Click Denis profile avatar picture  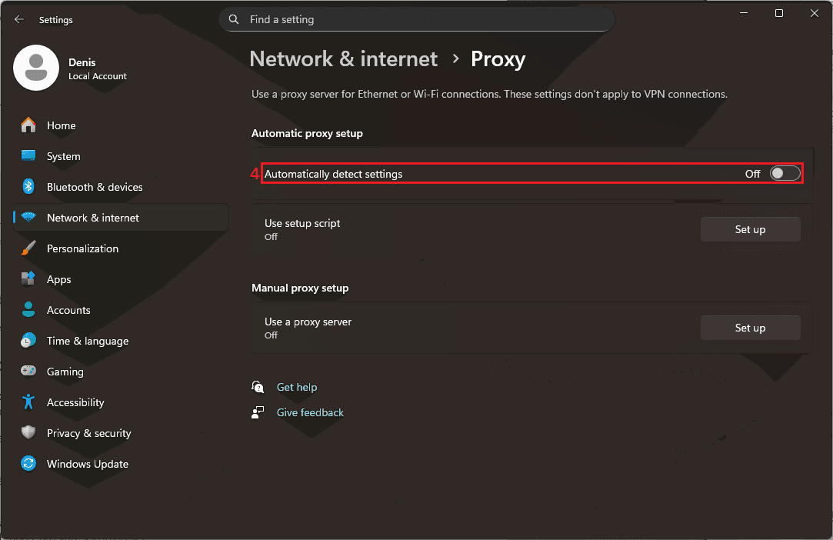pos(36,68)
